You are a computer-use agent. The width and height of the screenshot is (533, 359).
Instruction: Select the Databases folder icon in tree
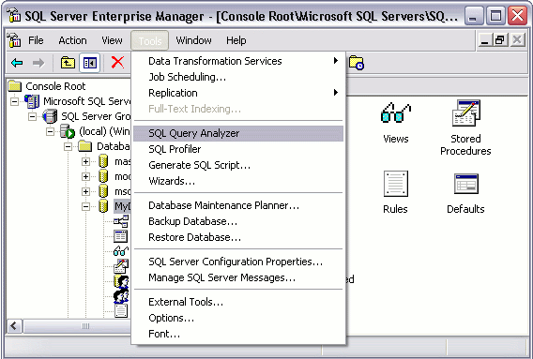85,146
